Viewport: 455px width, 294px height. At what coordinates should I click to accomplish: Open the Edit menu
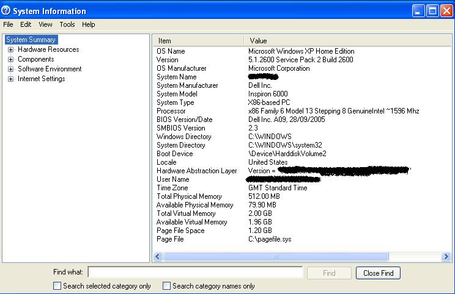tap(26, 24)
